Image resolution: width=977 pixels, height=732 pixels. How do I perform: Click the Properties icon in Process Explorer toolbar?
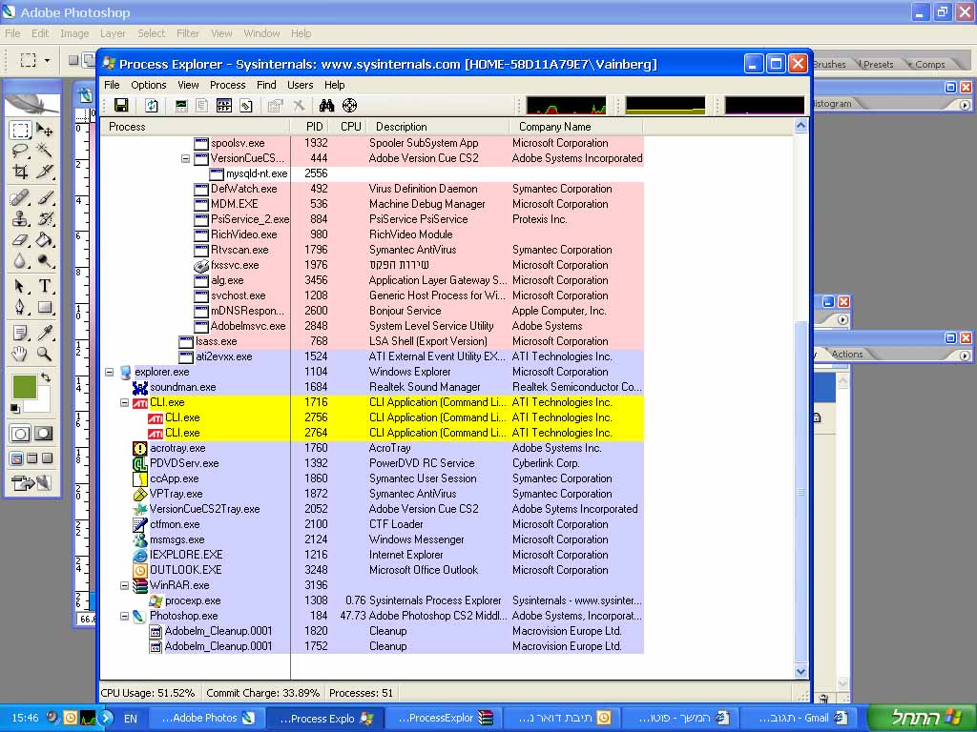pos(275,105)
